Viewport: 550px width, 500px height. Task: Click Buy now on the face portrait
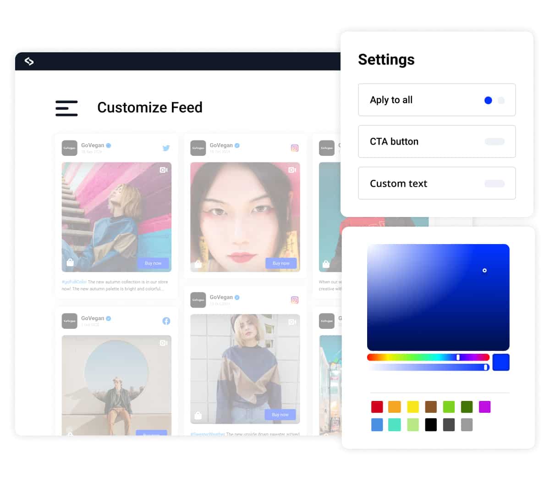pyautogui.click(x=281, y=263)
